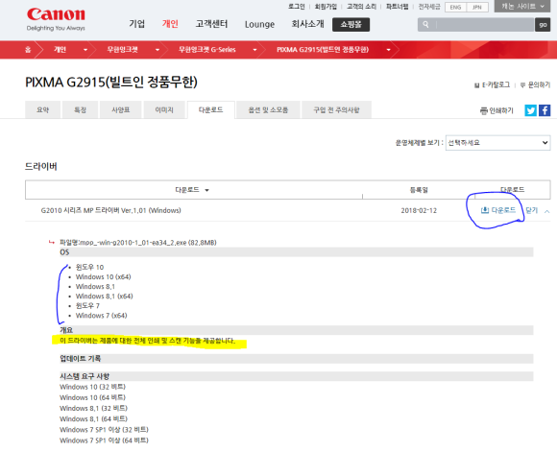Click 닫기 to close driver details
557x452 pixels.
point(532,210)
